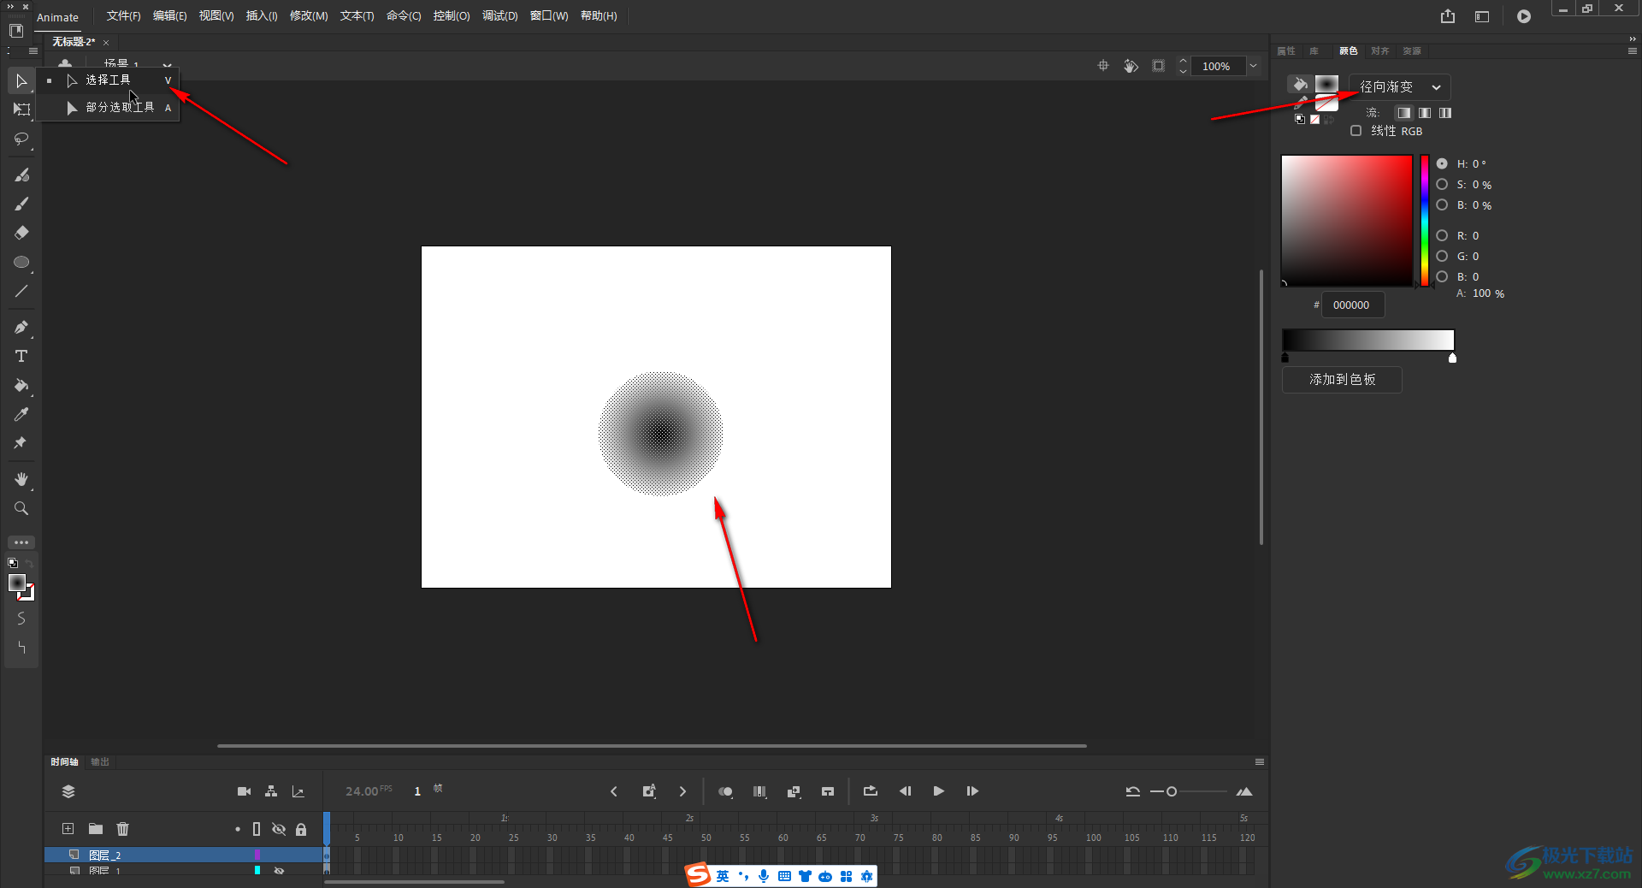This screenshot has height=888, width=1642.
Task: Switch to the 属性 tab
Action: [1286, 51]
